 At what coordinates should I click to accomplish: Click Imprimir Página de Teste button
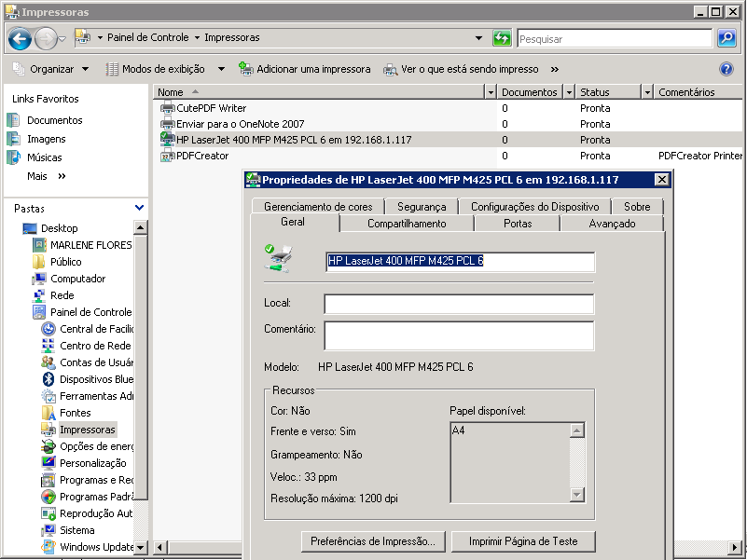(523, 541)
